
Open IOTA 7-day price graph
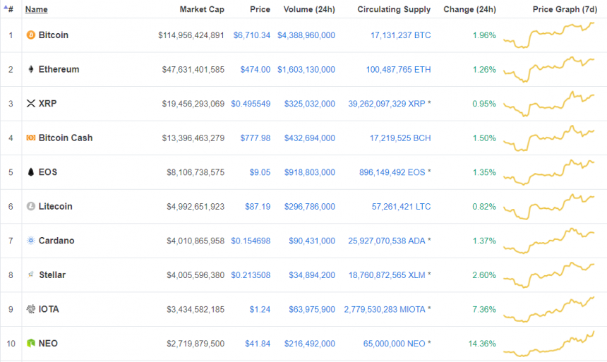coord(549,309)
